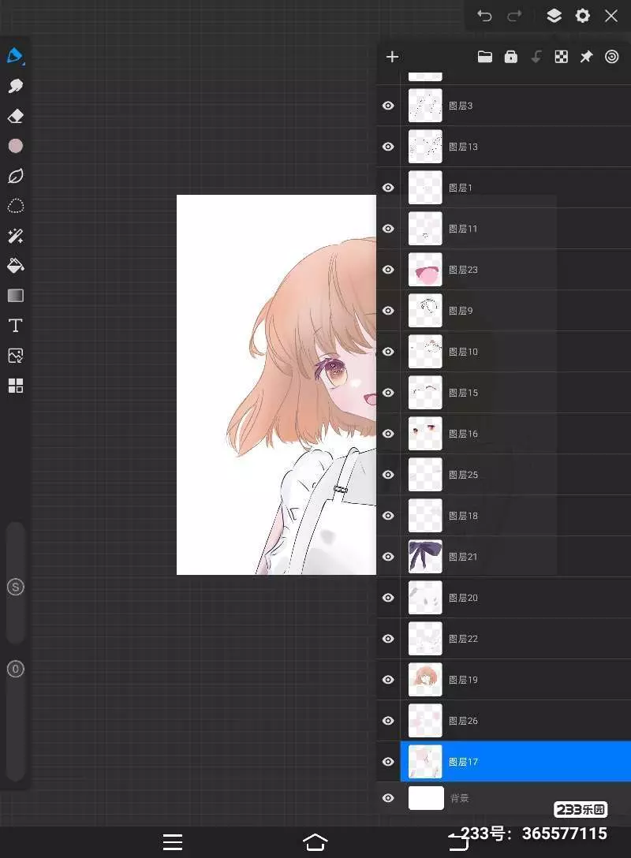Hide layer 图层16

click(x=388, y=434)
